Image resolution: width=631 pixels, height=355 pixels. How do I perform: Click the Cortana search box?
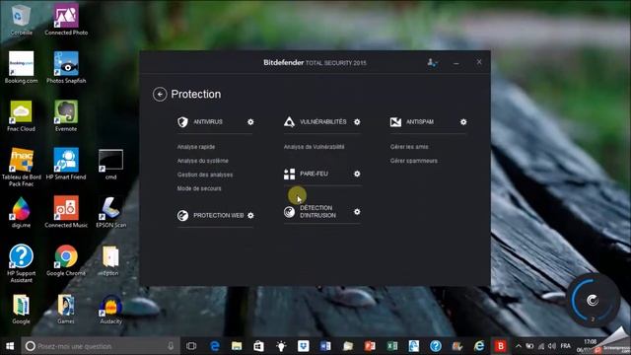coord(100,346)
